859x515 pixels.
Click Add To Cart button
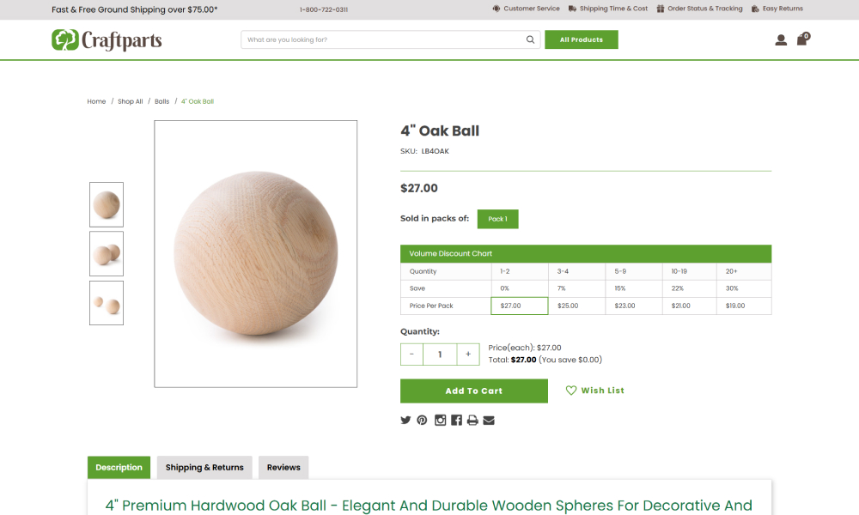coord(474,391)
